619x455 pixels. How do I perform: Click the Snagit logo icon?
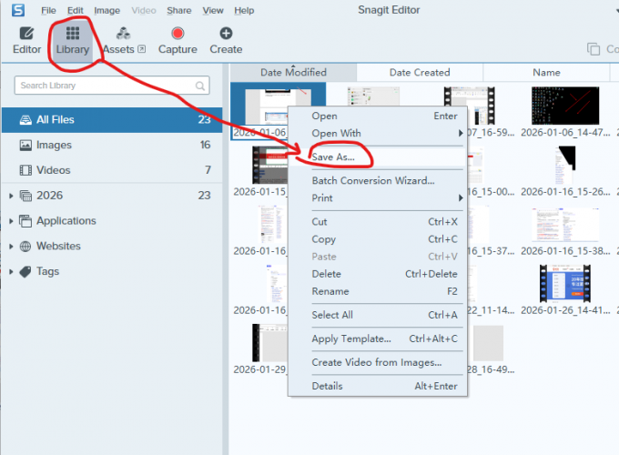[18, 10]
